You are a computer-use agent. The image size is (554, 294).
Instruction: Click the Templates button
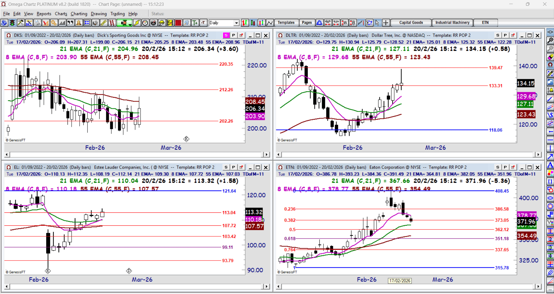pos(286,22)
